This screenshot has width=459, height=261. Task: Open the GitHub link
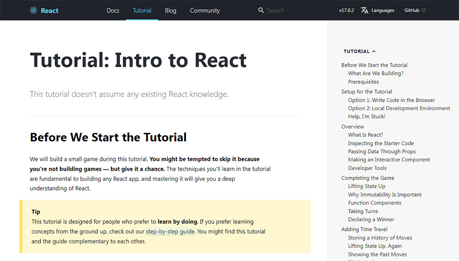pos(412,10)
